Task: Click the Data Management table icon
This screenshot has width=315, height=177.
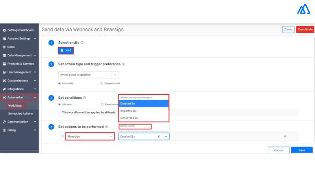Action: pos(4,55)
